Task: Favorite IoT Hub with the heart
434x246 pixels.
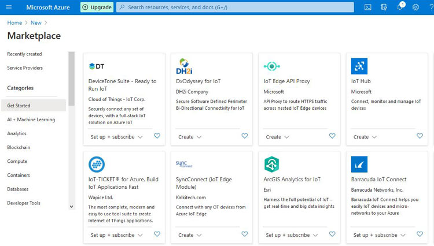Action: tap(420, 136)
